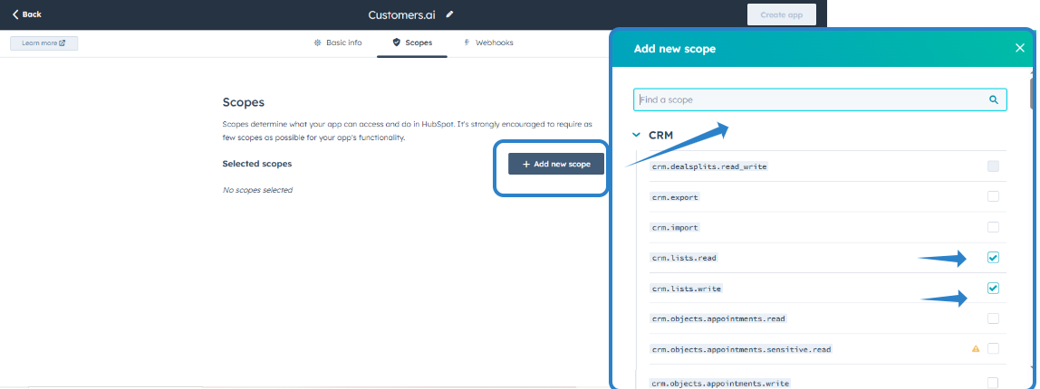Click the crm.lists.write scope label
This screenshot has width=1040, height=389.
[687, 289]
